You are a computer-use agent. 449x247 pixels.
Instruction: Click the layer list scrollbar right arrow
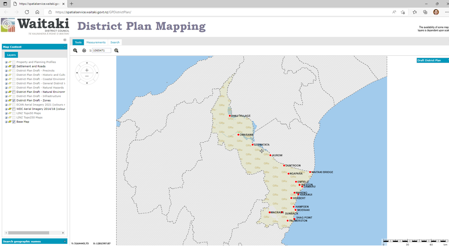point(63,233)
